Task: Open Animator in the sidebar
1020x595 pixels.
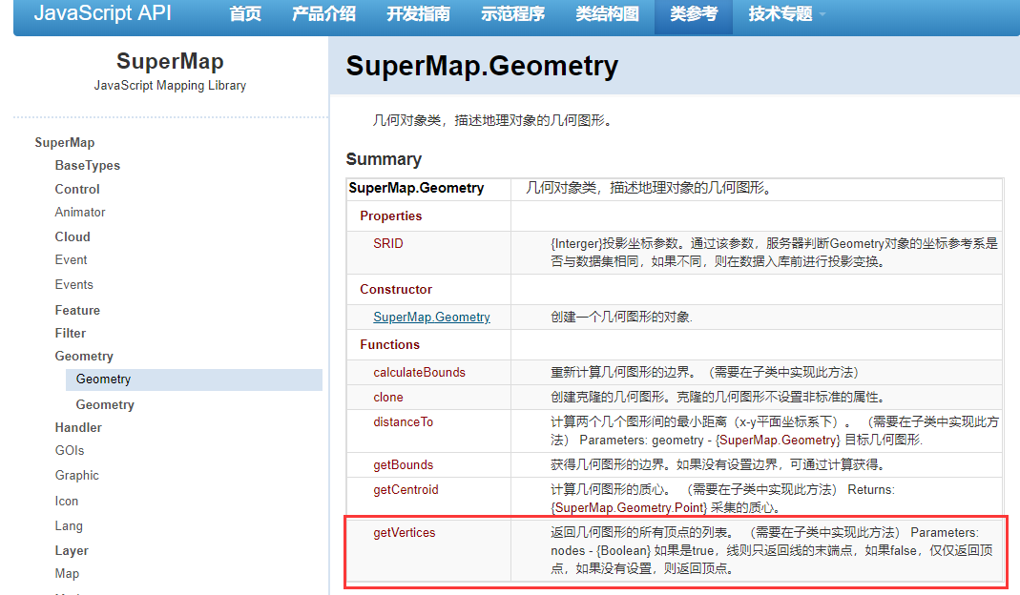Action: tap(80, 212)
